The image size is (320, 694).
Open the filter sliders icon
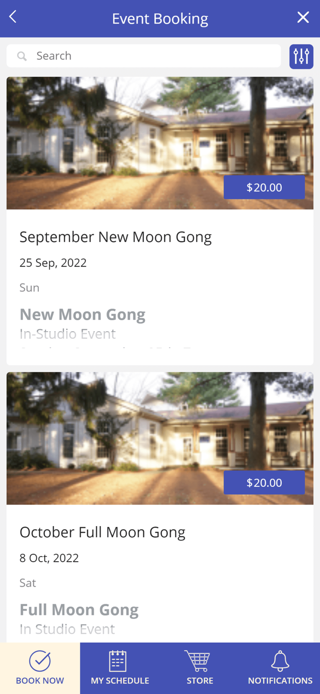click(301, 56)
